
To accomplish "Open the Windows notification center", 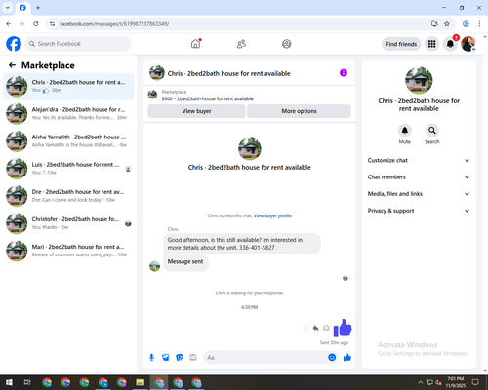I will [x=475, y=382].
